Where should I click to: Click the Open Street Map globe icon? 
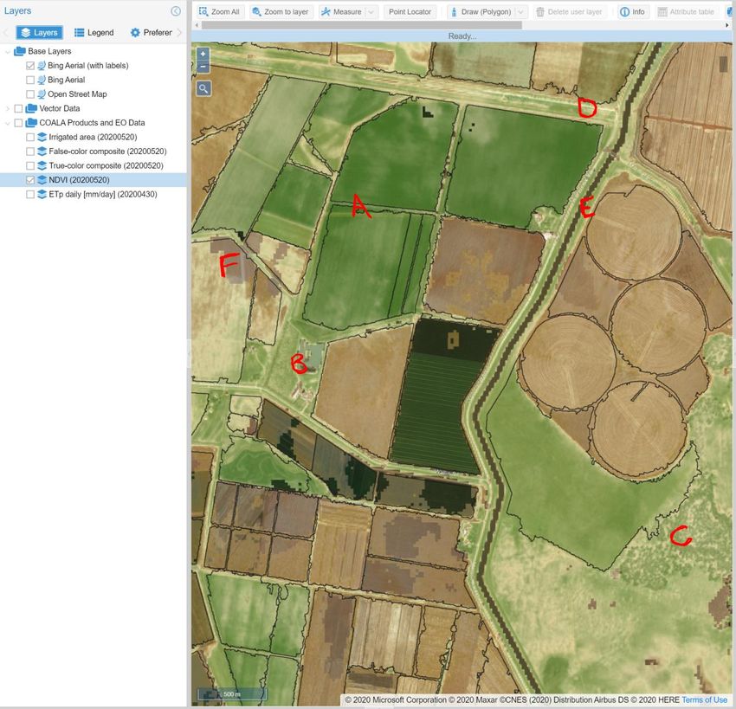tap(42, 93)
